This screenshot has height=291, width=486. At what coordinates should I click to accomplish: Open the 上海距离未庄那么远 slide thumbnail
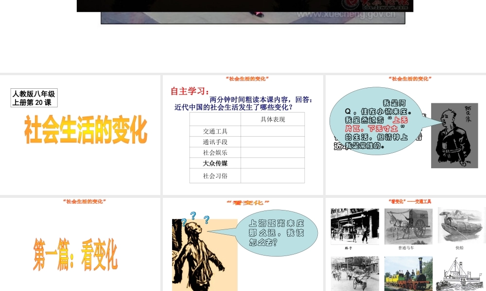[x=243, y=244]
